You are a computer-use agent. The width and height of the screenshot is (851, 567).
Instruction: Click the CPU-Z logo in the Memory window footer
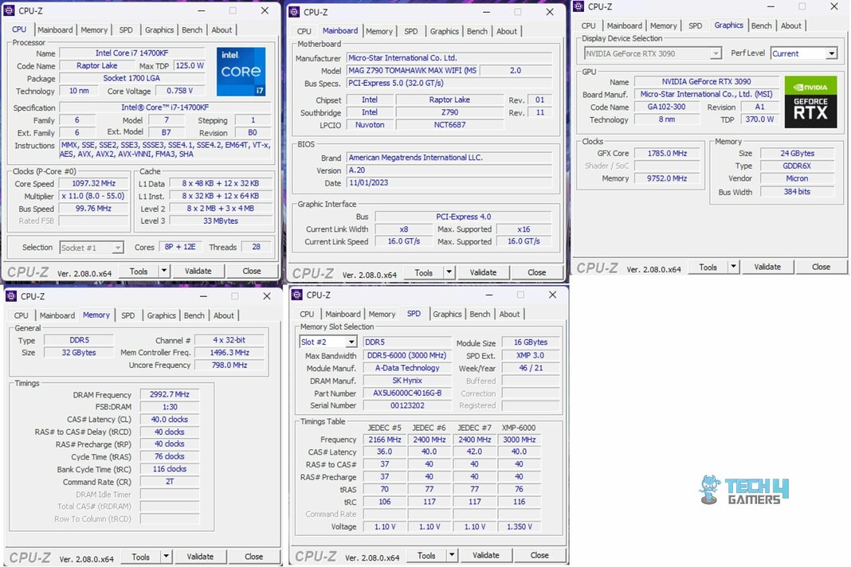point(29,556)
